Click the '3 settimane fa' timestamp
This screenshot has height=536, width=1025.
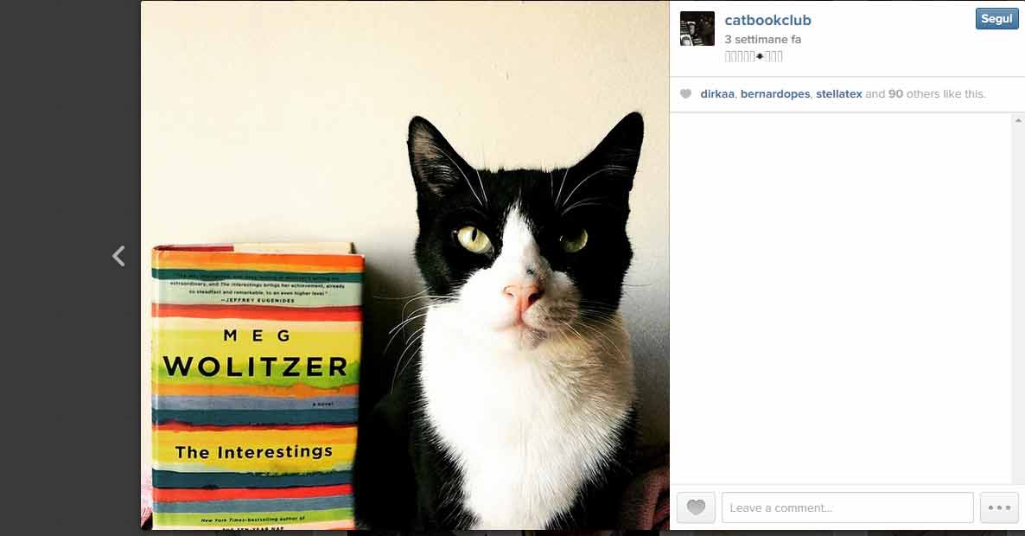click(762, 39)
